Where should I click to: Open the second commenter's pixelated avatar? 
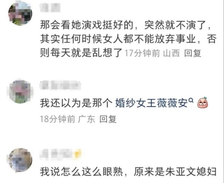point(20,91)
